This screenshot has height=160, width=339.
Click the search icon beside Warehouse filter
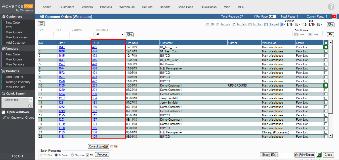pyautogui.click(x=130, y=35)
